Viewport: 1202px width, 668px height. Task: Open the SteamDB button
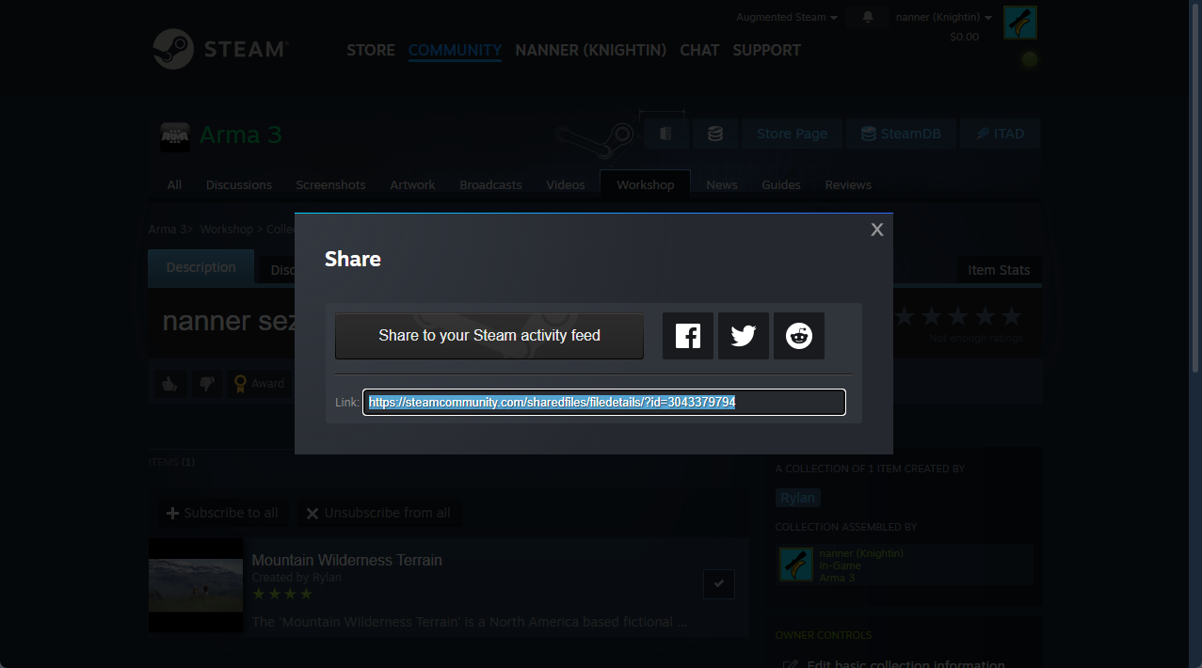[901, 134]
